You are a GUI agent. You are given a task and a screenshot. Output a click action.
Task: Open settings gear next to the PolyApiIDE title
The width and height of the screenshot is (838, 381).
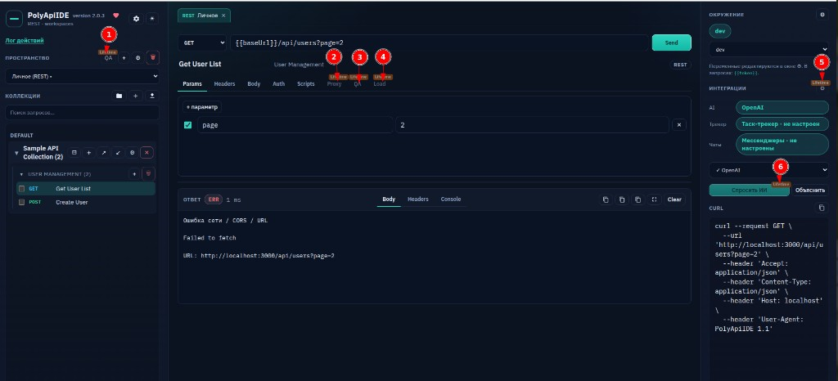click(137, 19)
